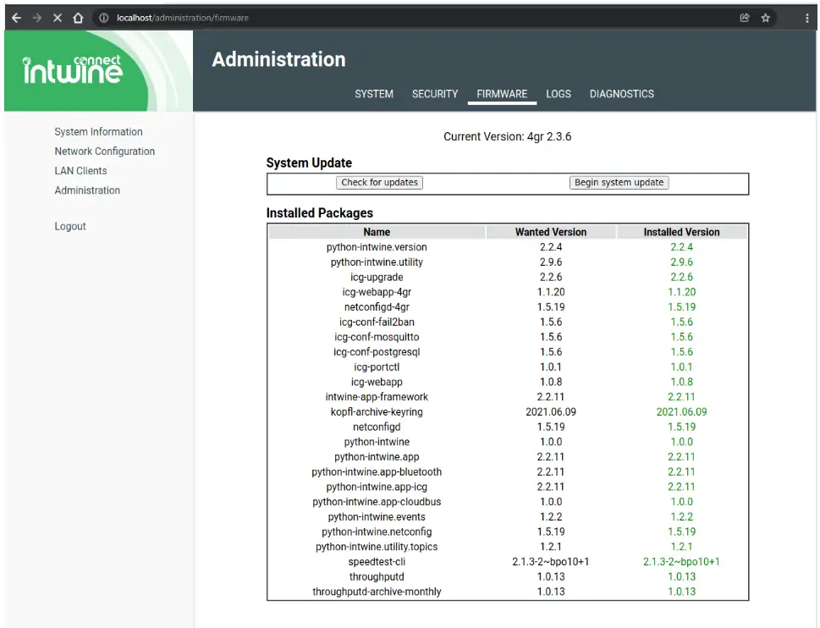Screen dimensions: 820x628
Task: Click Begin system update button
Action: 619,183
